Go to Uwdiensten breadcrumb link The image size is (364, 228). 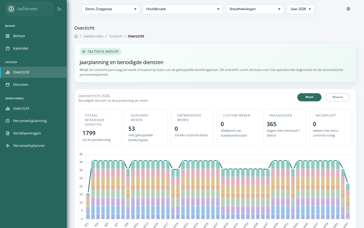coord(93,36)
